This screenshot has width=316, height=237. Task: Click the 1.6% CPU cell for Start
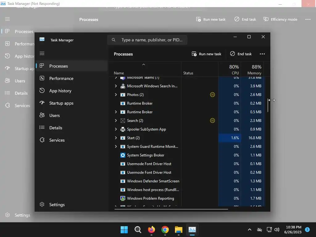click(x=230, y=138)
